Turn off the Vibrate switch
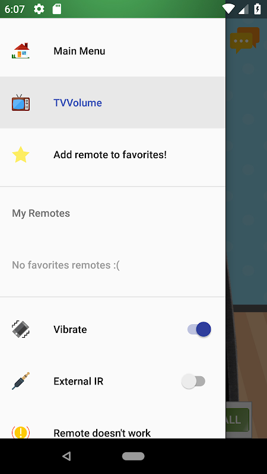267x474 pixels. pyautogui.click(x=199, y=329)
